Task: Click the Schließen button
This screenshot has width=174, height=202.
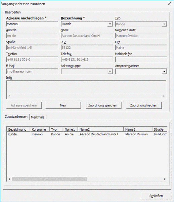Action: click(x=157, y=196)
